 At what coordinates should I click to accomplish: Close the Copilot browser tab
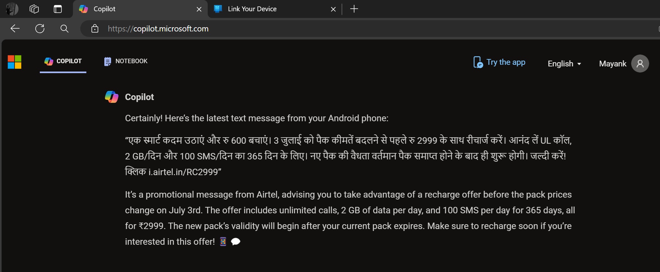[199, 9]
